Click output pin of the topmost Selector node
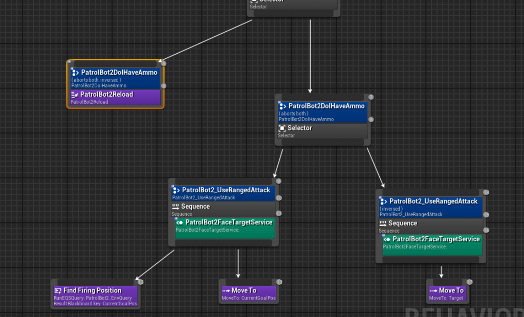The height and width of the screenshot is (317, 524). coord(293,13)
